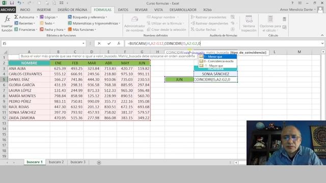Expand the Name Box dropdown
326x183 pixels.
point(84,43)
